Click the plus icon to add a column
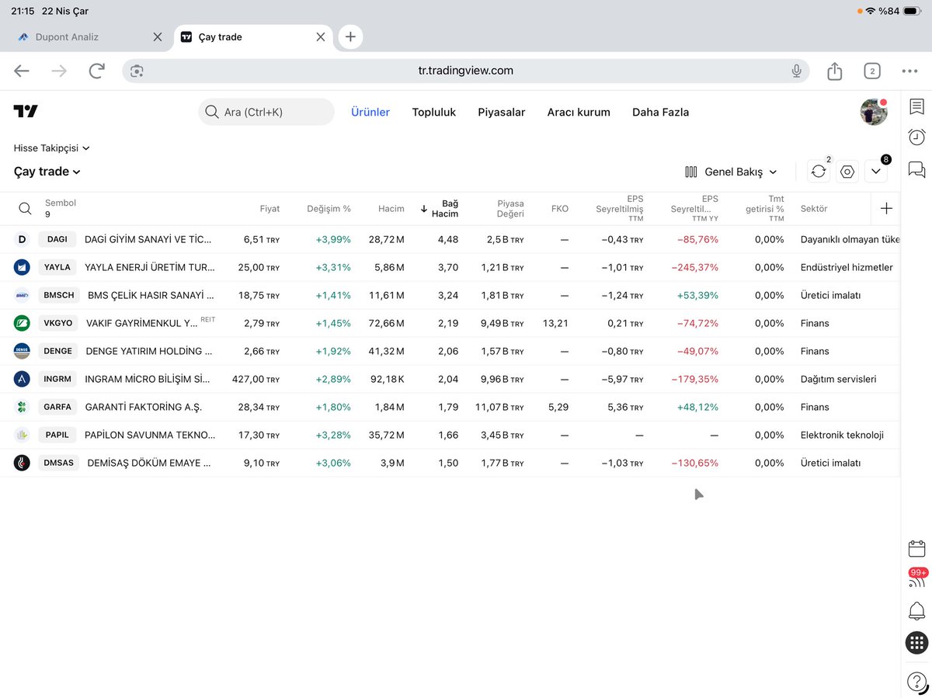The image size is (932, 698). (886, 208)
